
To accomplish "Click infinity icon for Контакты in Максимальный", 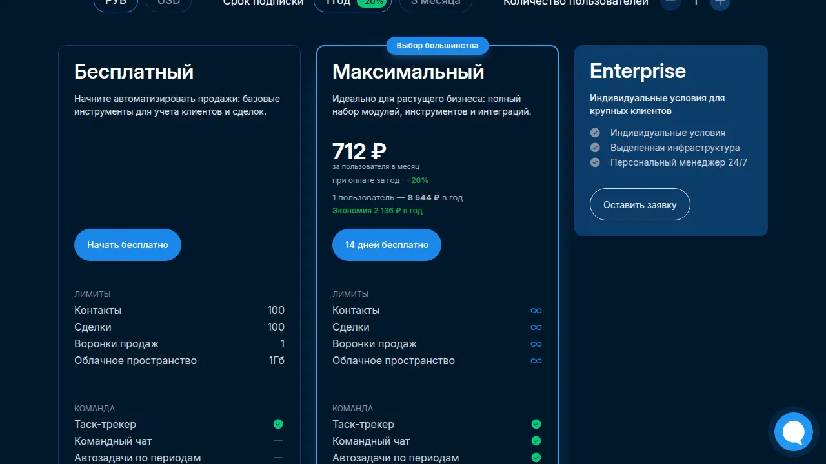I will 536,311.
